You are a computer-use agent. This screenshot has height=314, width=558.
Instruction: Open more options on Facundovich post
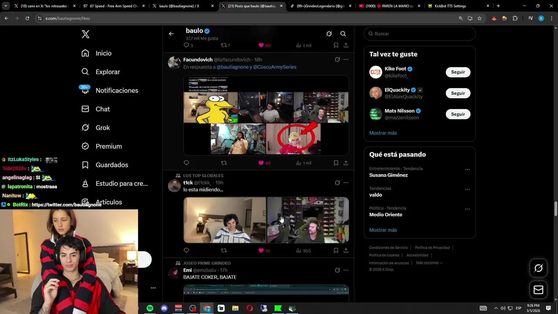(346, 59)
